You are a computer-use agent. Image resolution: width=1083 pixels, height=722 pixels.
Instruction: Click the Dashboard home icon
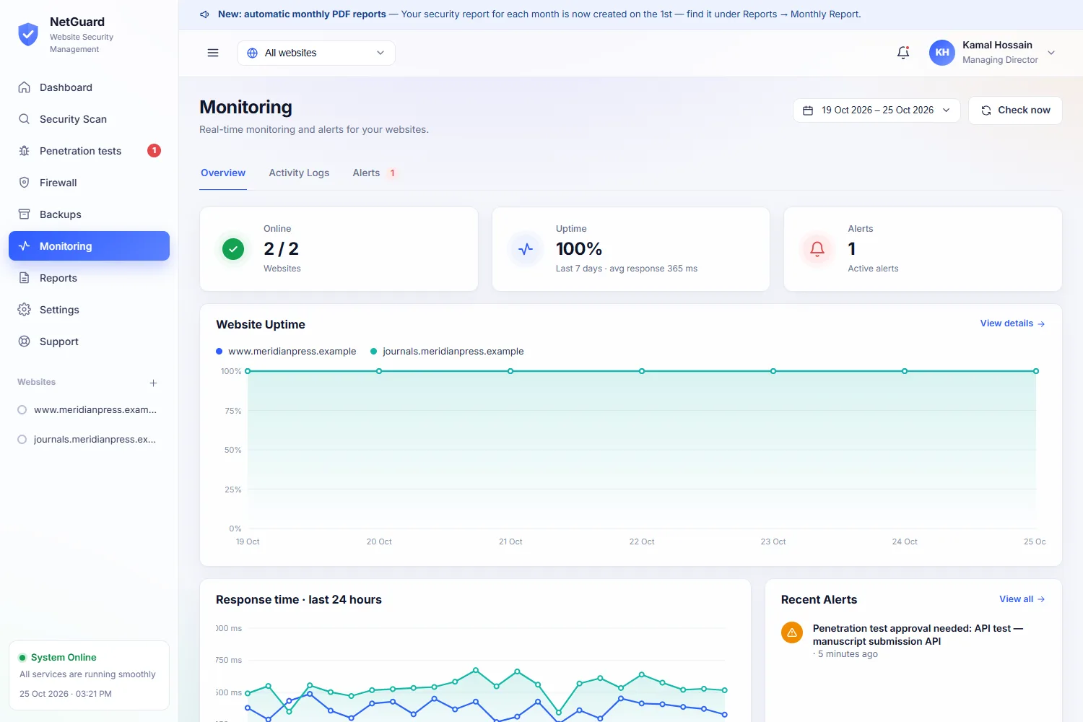24,87
